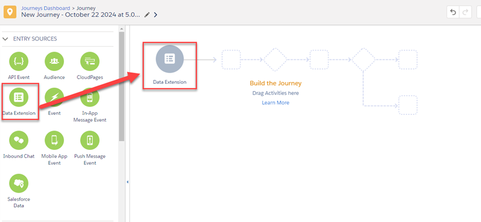Collapse the Entry Sources section
This screenshot has height=222, width=481.
click(5, 39)
